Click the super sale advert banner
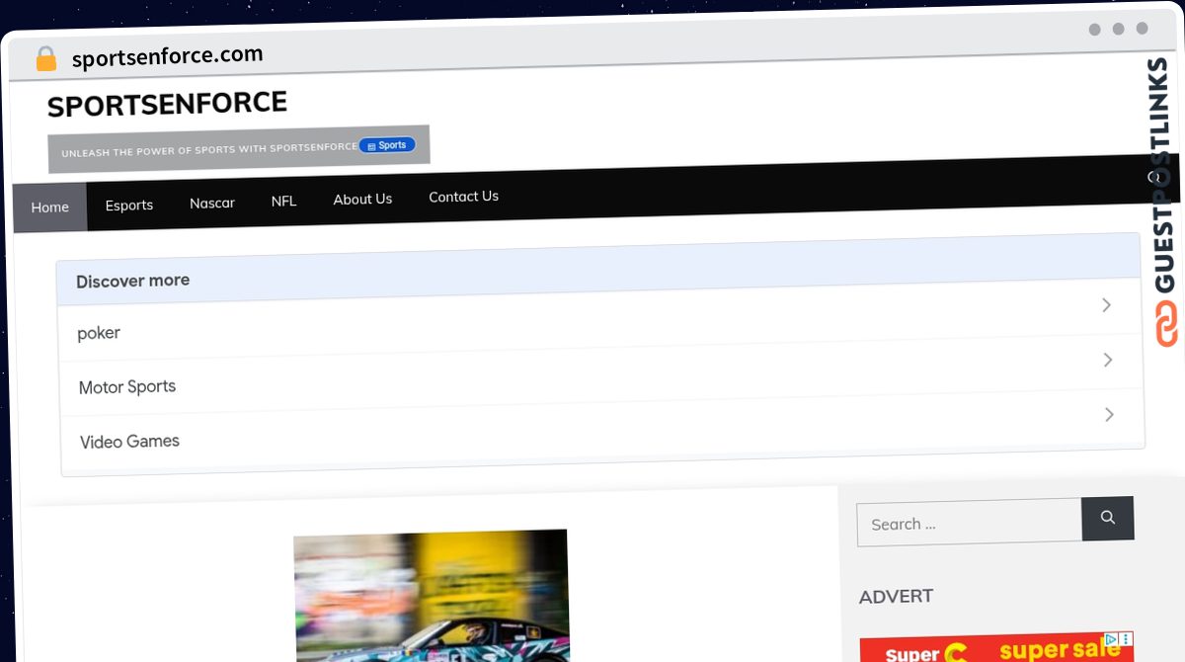The height and width of the screenshot is (662, 1185). coord(996,648)
